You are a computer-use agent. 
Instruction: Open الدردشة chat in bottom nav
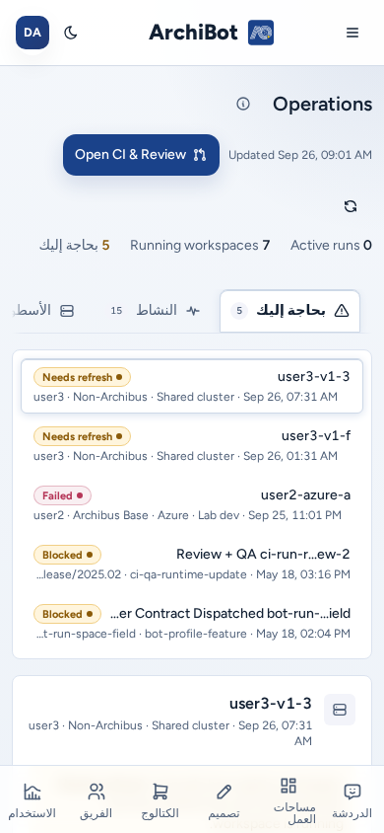352,801
